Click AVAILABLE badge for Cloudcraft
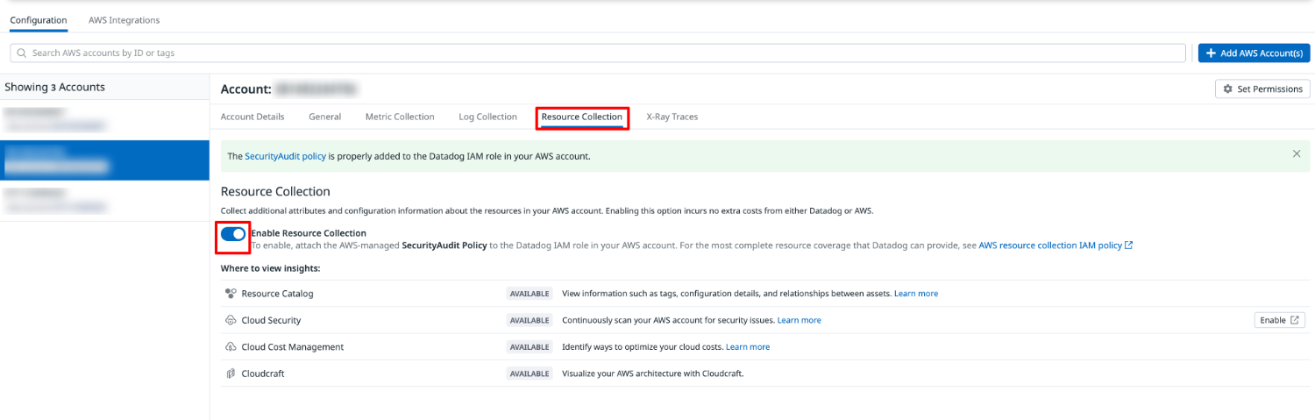 click(x=530, y=374)
